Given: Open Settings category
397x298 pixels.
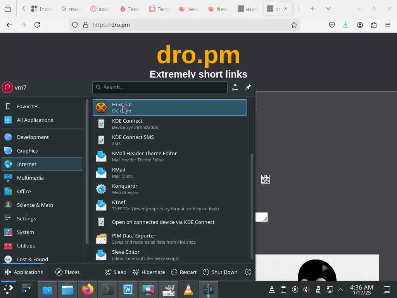Looking at the screenshot, I should 42,219.
